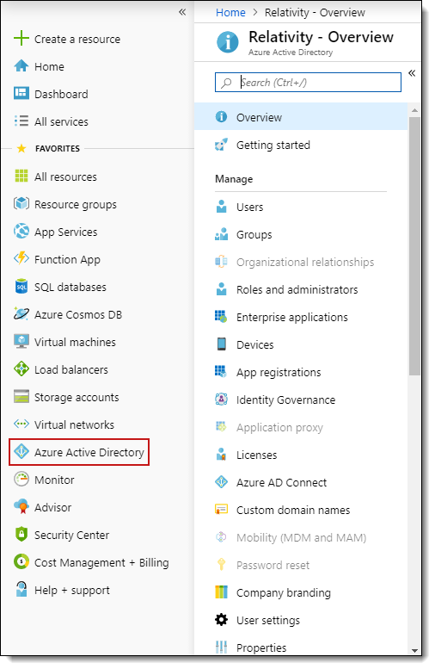Click the Load balancers icon
Viewport: 435px width, 669px height.
point(21,369)
